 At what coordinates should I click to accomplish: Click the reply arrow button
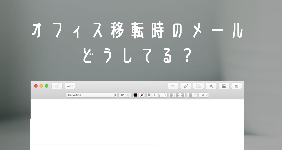tap(173, 86)
